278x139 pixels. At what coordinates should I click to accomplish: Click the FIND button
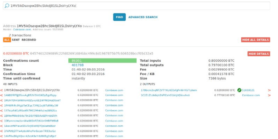tap(119, 17)
